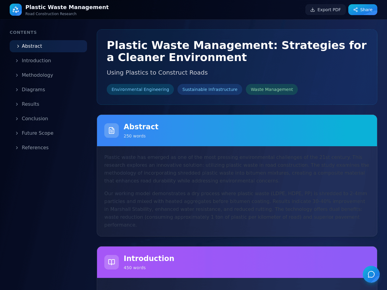Click the Introduction section header title
Image resolution: width=387 pixels, height=290 pixels.
[149, 259]
